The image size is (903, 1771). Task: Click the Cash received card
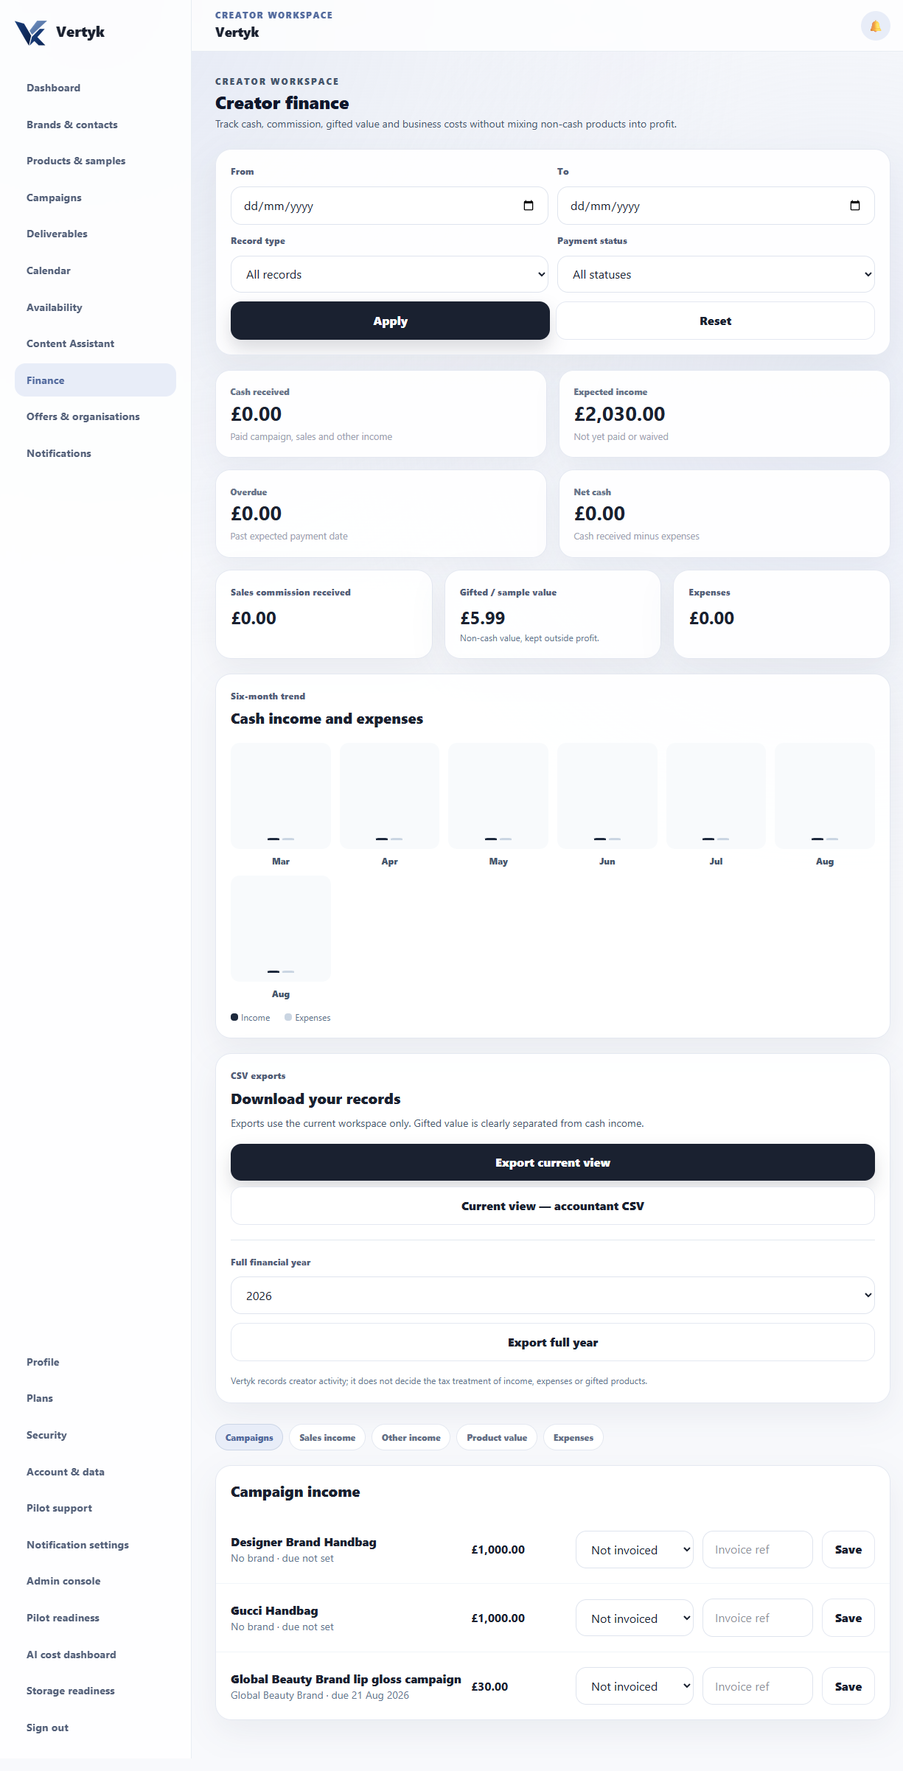pyautogui.click(x=381, y=413)
